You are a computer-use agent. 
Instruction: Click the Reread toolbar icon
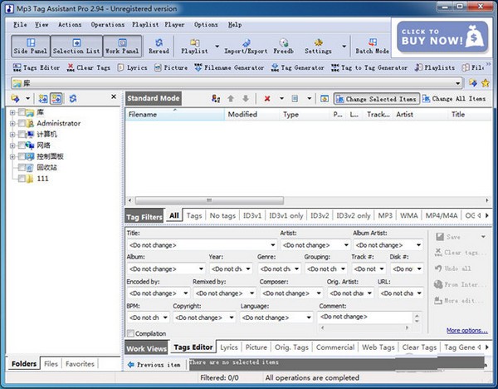pos(159,45)
